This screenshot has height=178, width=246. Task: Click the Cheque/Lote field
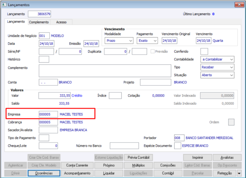[48, 146]
